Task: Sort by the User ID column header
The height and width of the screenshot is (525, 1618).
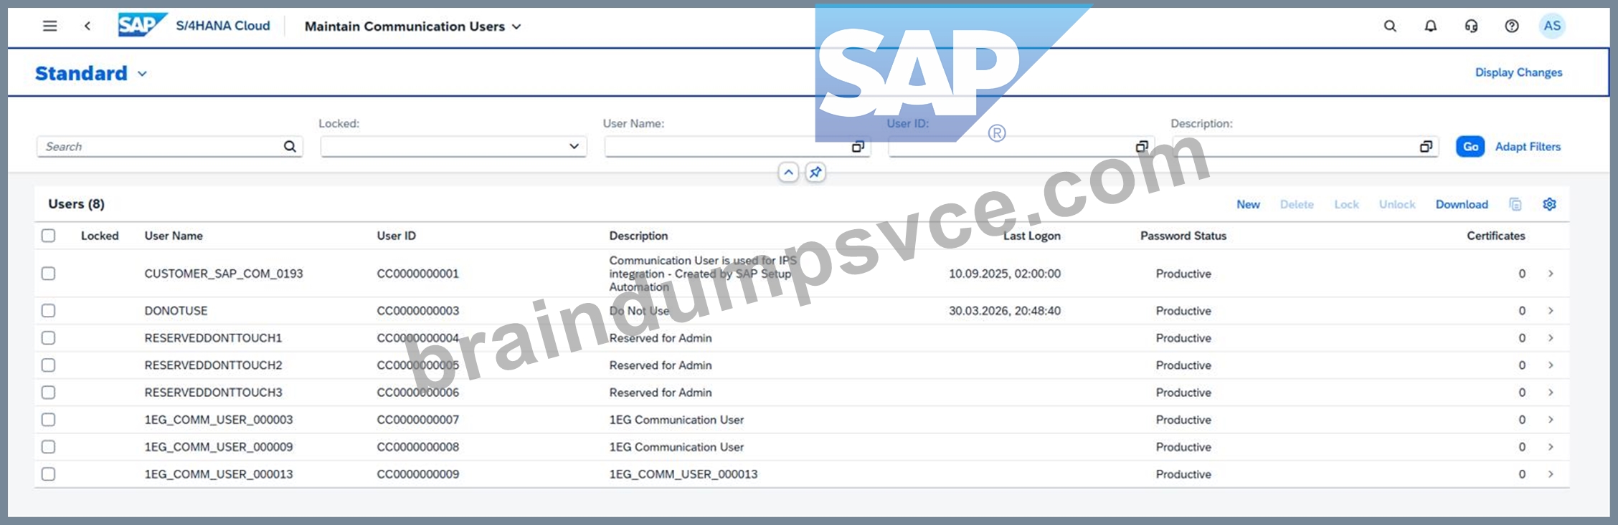Action: coord(396,236)
